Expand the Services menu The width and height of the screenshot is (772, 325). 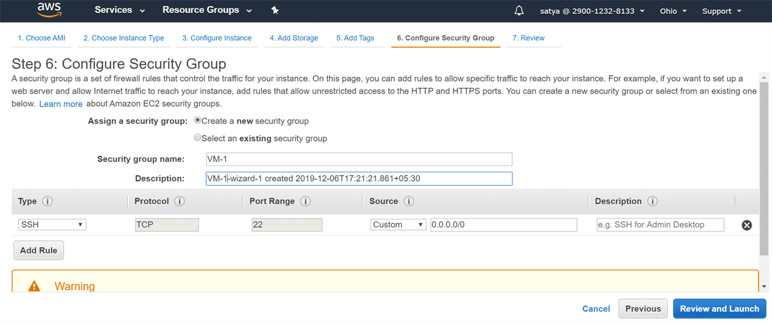tap(120, 10)
